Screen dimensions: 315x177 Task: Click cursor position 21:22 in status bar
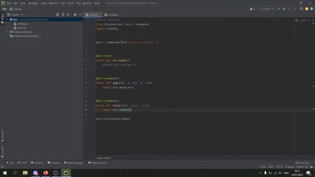coord(263,167)
